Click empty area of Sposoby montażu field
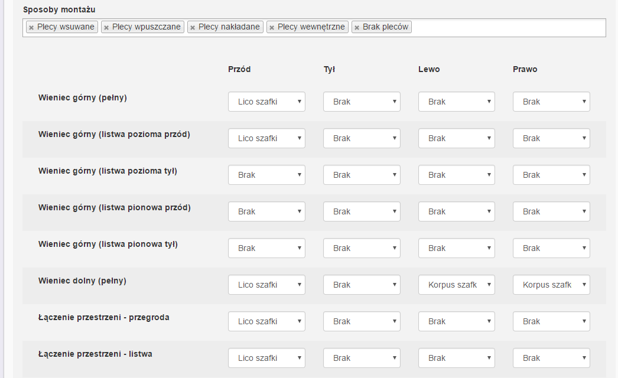This screenshot has width=618, height=378. coord(508,28)
